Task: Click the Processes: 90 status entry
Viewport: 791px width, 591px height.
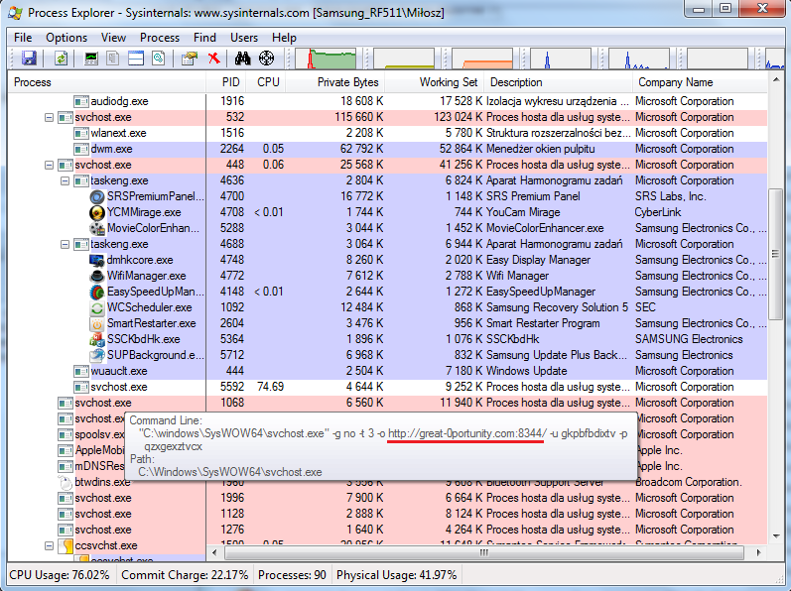Action: tap(292, 575)
